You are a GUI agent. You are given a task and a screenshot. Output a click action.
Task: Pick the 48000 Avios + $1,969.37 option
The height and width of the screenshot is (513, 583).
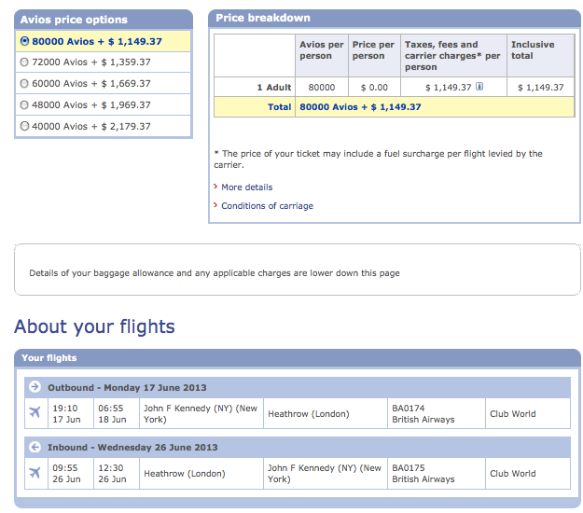coord(24,105)
